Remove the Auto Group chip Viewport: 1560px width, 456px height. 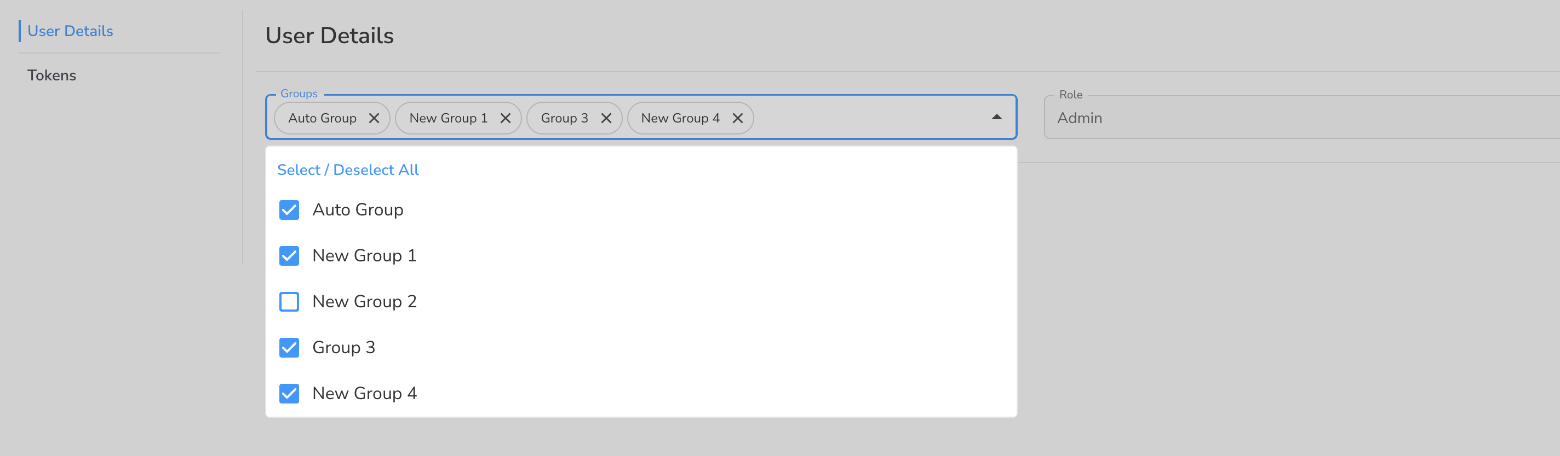(x=374, y=118)
